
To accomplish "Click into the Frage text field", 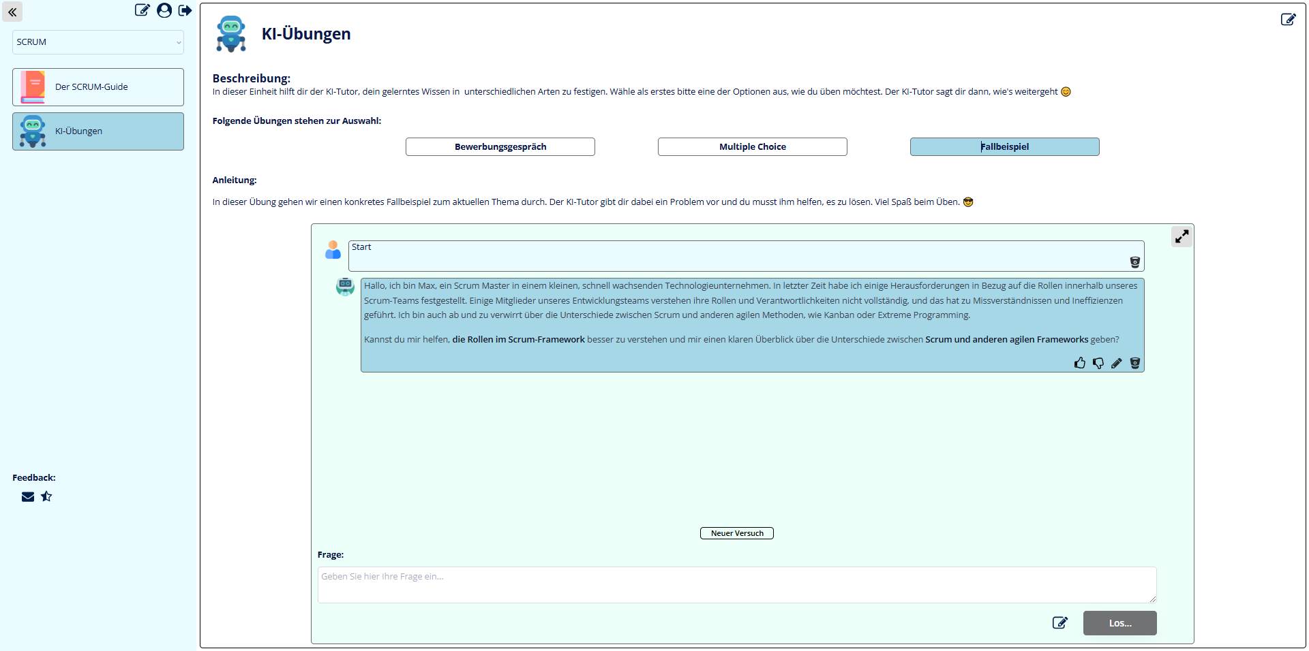I will pyautogui.click(x=737, y=585).
